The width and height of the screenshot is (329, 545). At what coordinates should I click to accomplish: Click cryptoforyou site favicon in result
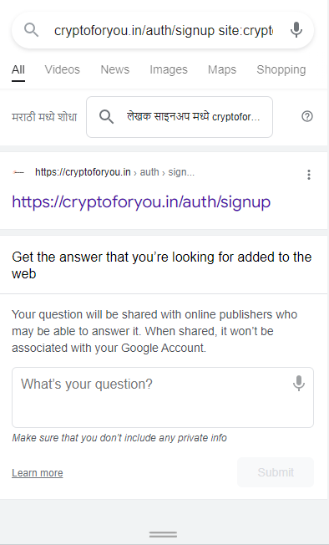pos(18,172)
